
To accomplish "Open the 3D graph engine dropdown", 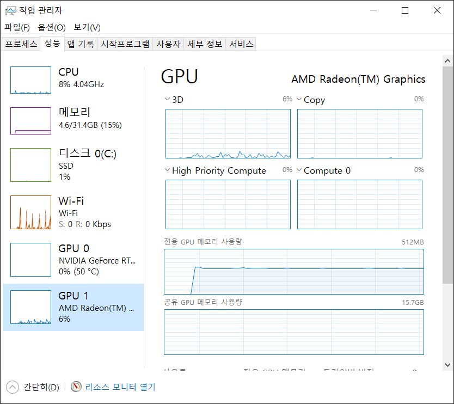I will click(x=167, y=100).
